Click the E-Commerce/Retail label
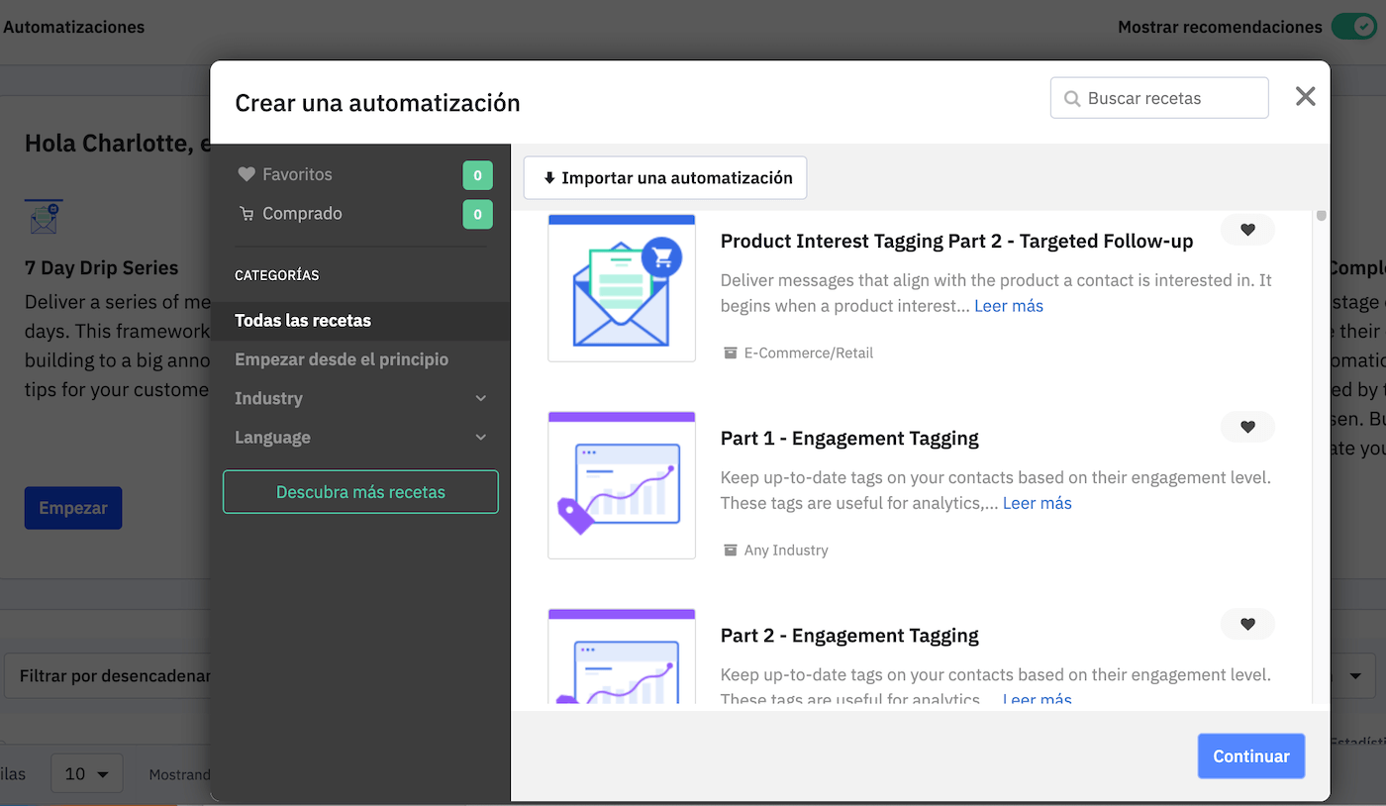 (x=809, y=353)
